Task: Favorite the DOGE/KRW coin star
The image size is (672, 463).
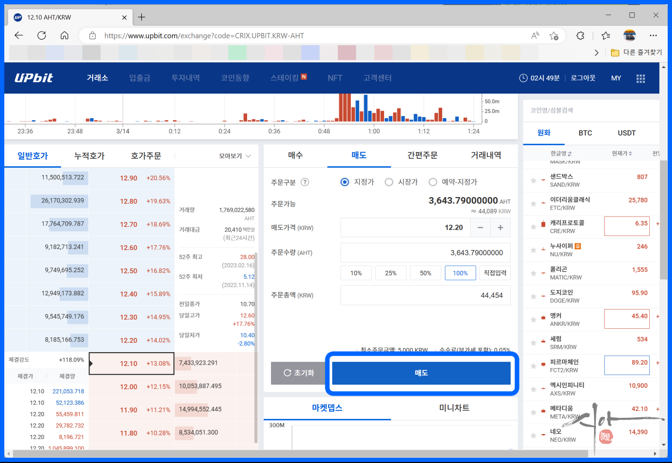Action: tap(533, 296)
